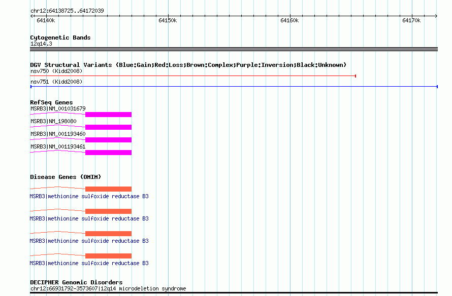This screenshot has height=296, width=452.
Task: Click the 12q14.3 band label
Action: [x=41, y=44]
